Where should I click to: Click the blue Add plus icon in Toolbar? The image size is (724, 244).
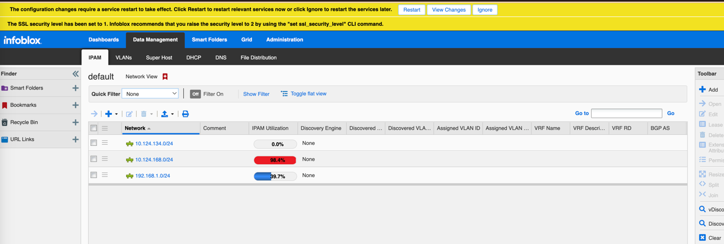tap(702, 90)
